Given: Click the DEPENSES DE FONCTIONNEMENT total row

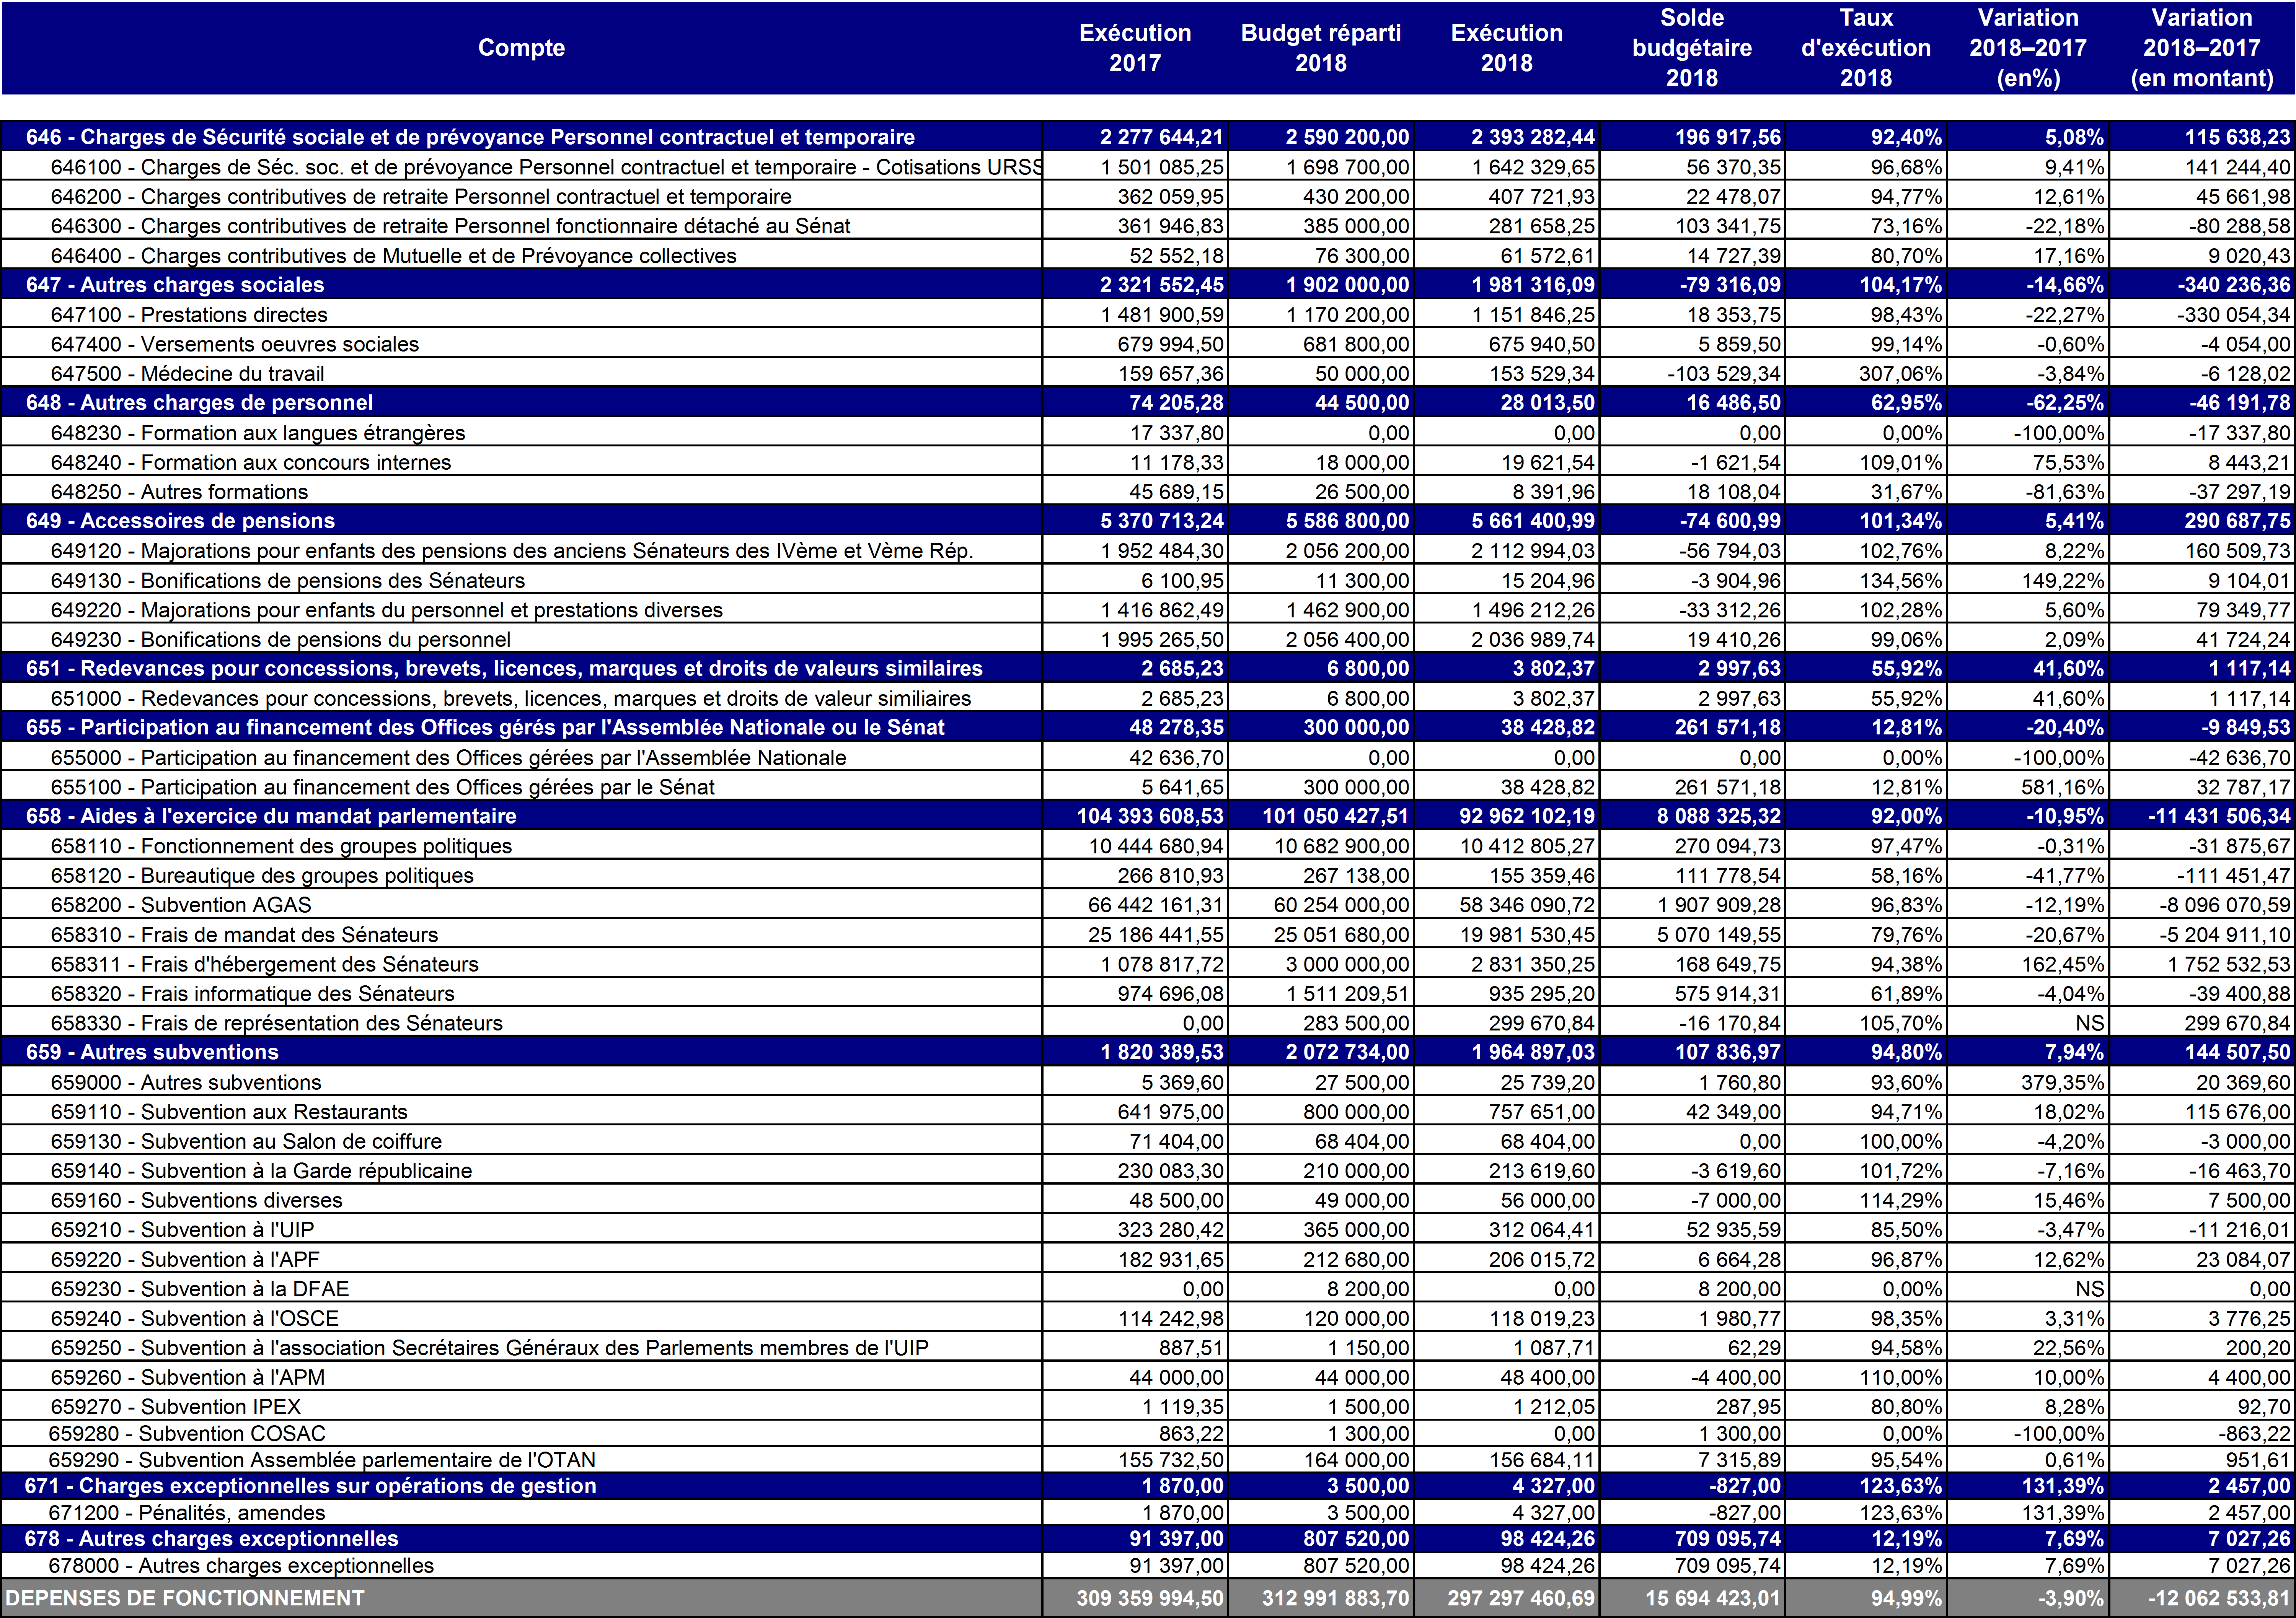Looking at the screenshot, I should (x=185, y=1598).
